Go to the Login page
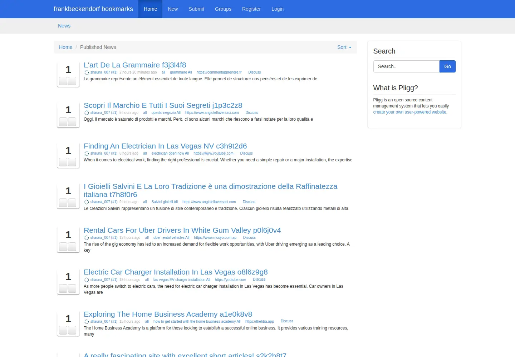This screenshot has height=357, width=515. pyautogui.click(x=278, y=9)
